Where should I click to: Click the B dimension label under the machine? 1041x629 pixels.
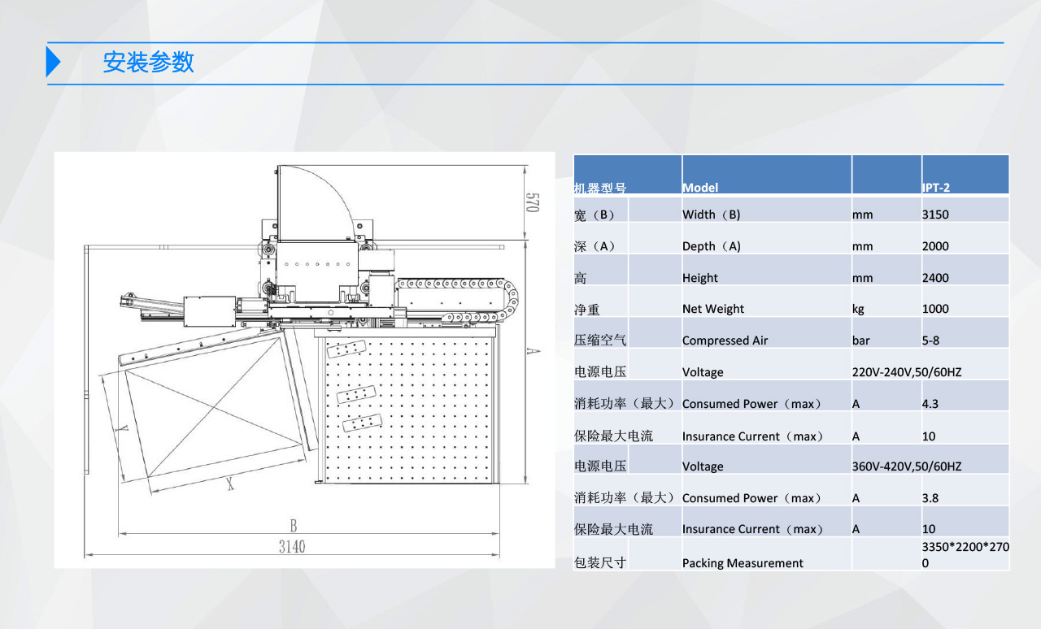click(294, 525)
